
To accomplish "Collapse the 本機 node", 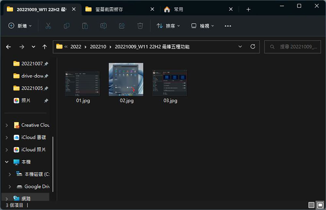I will click(7, 162).
